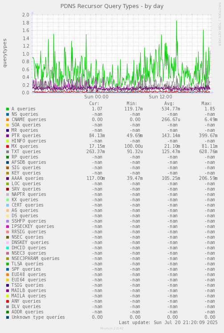Click the dark purple AAAA queries swatch
Viewport: 224px width, 333px height.
(x=8, y=179)
